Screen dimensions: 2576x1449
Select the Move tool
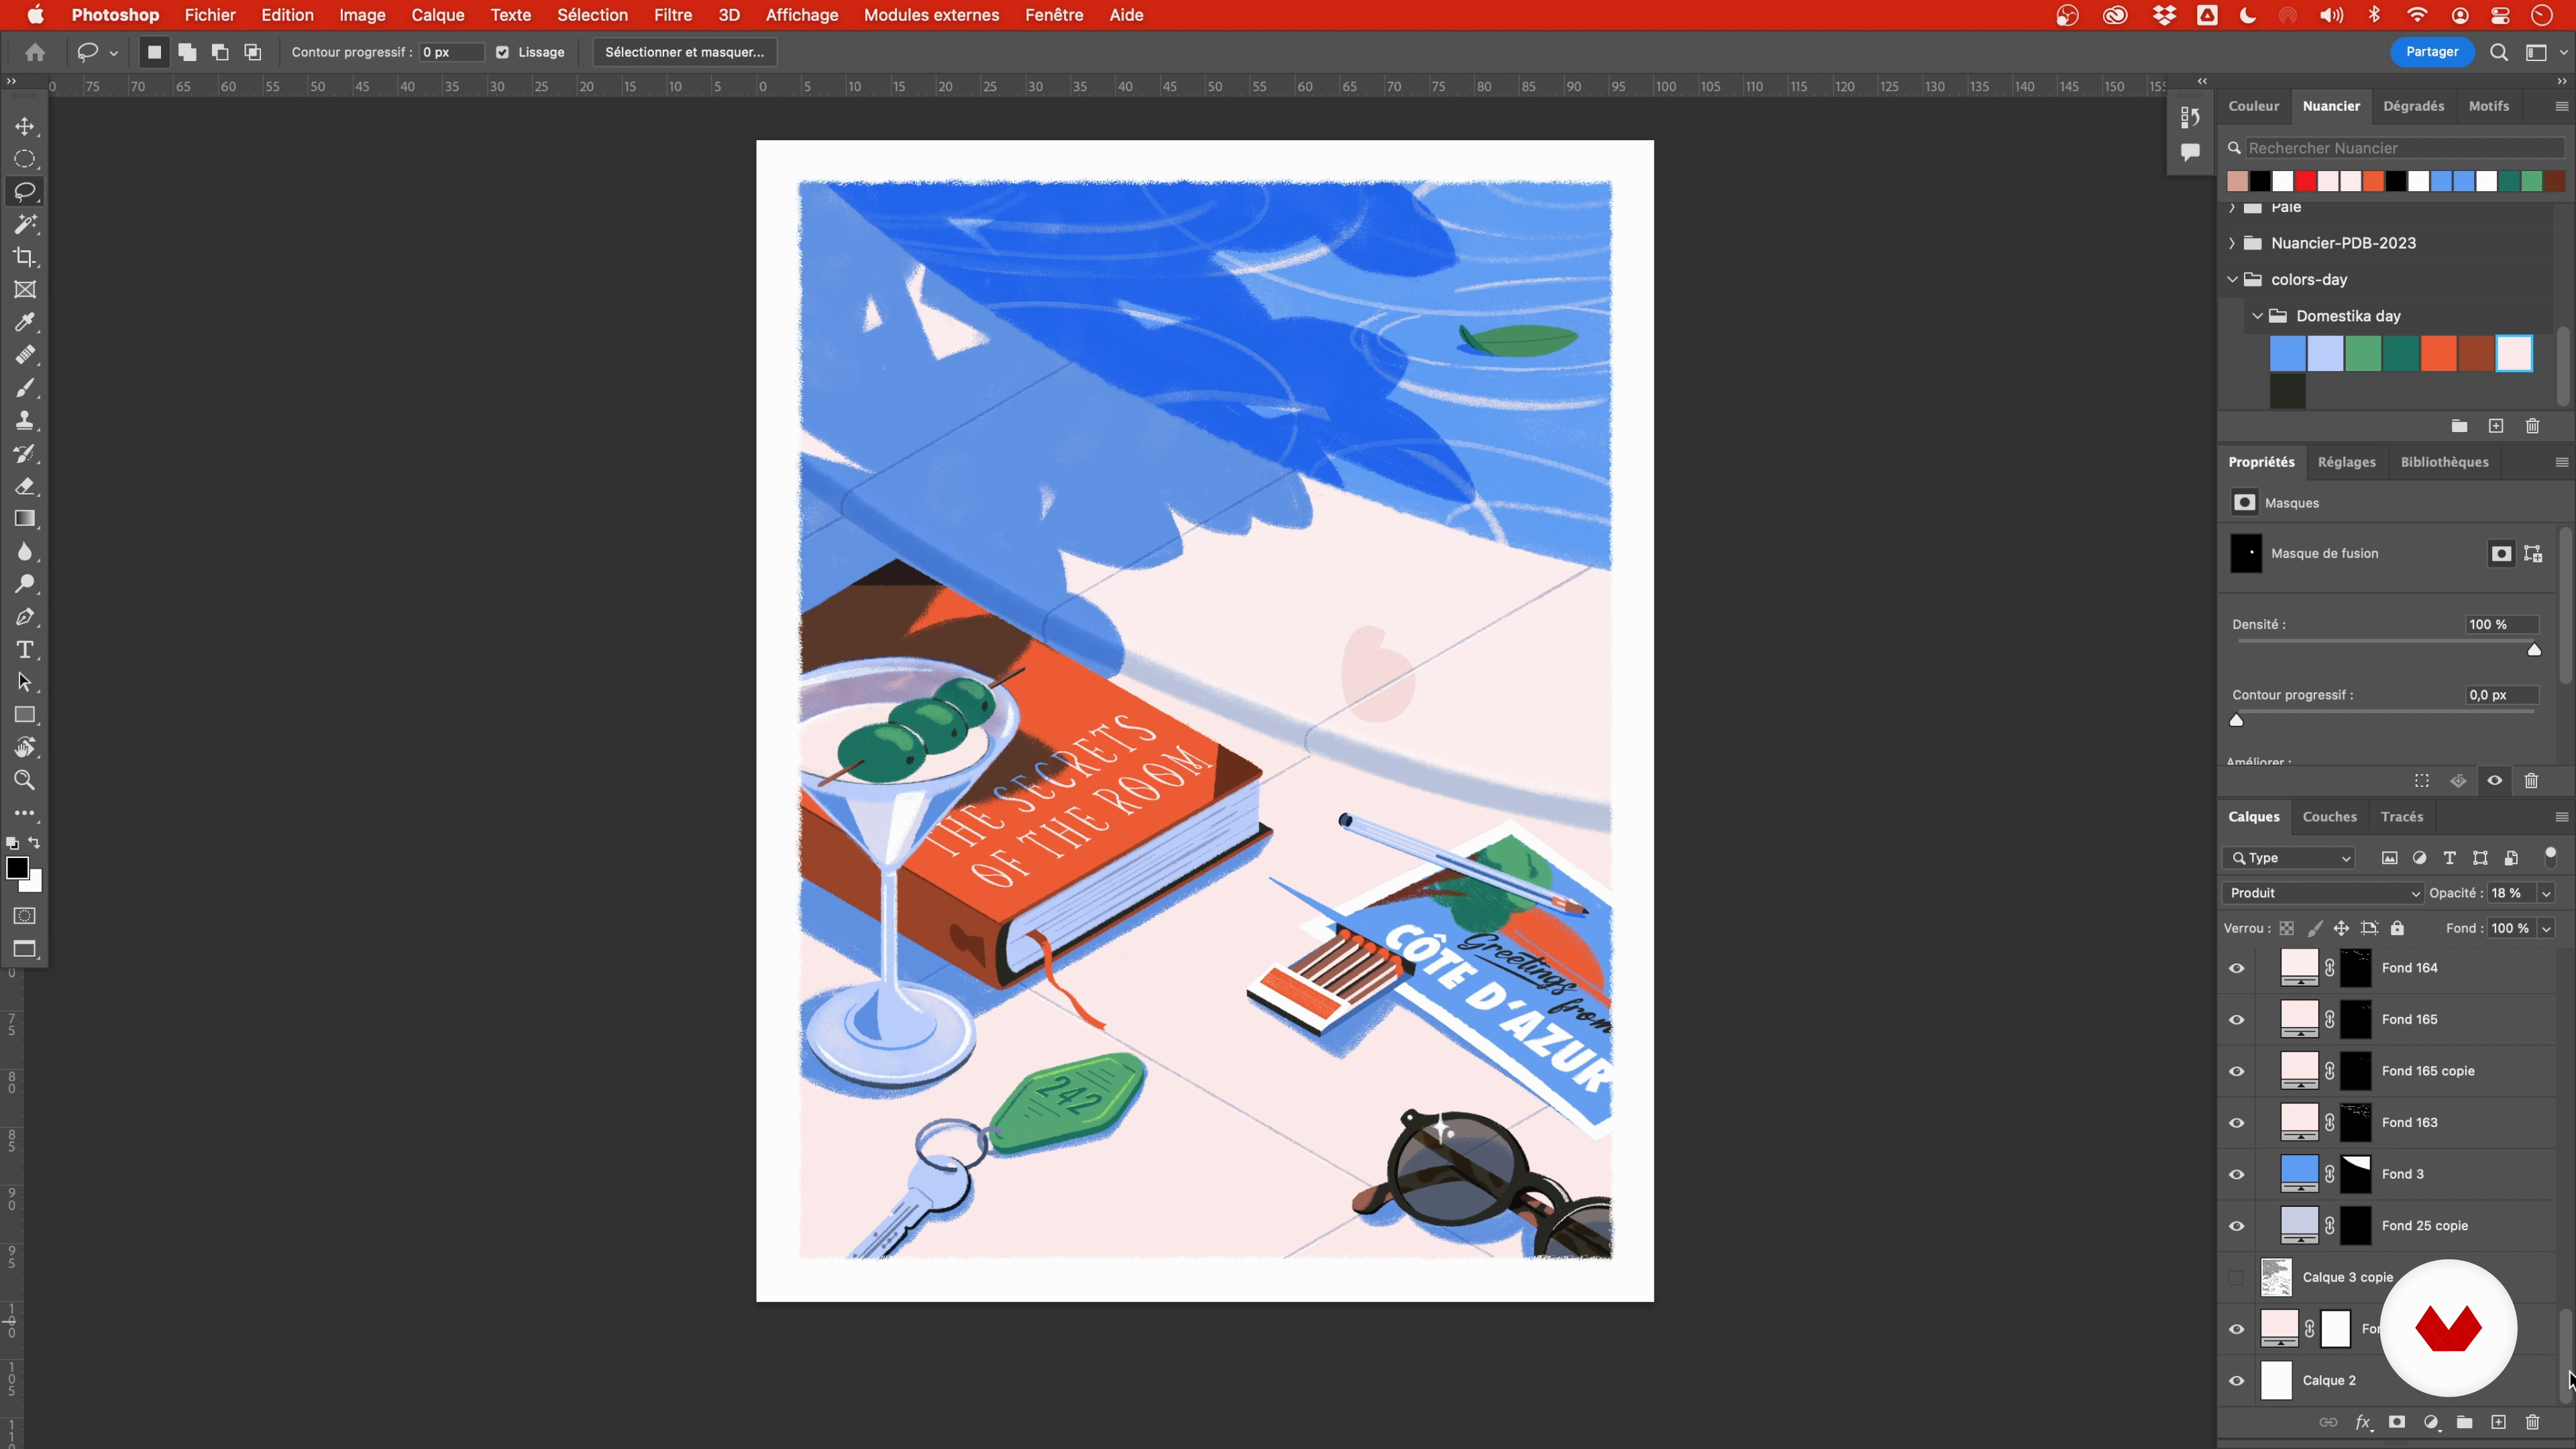pyautogui.click(x=25, y=127)
